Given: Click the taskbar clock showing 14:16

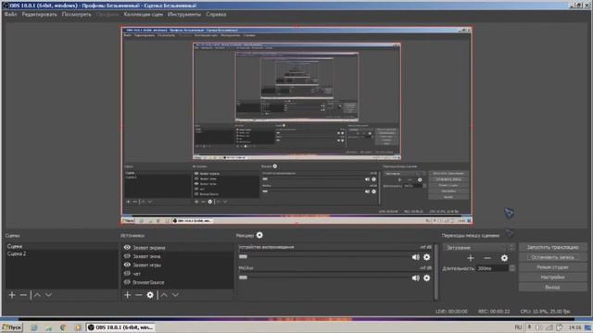Looking at the screenshot, I should click(574, 327).
